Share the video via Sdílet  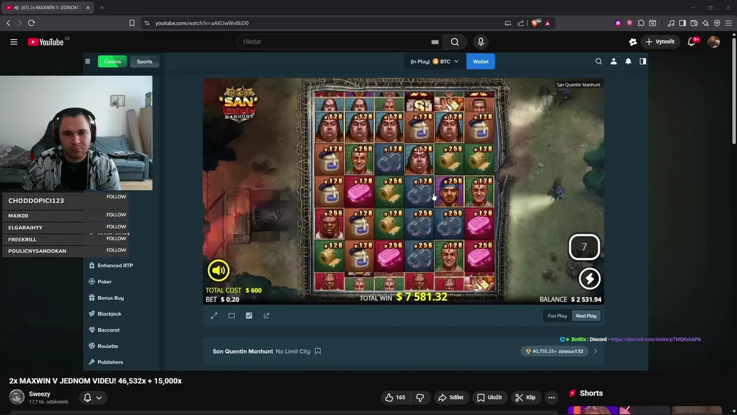450,397
